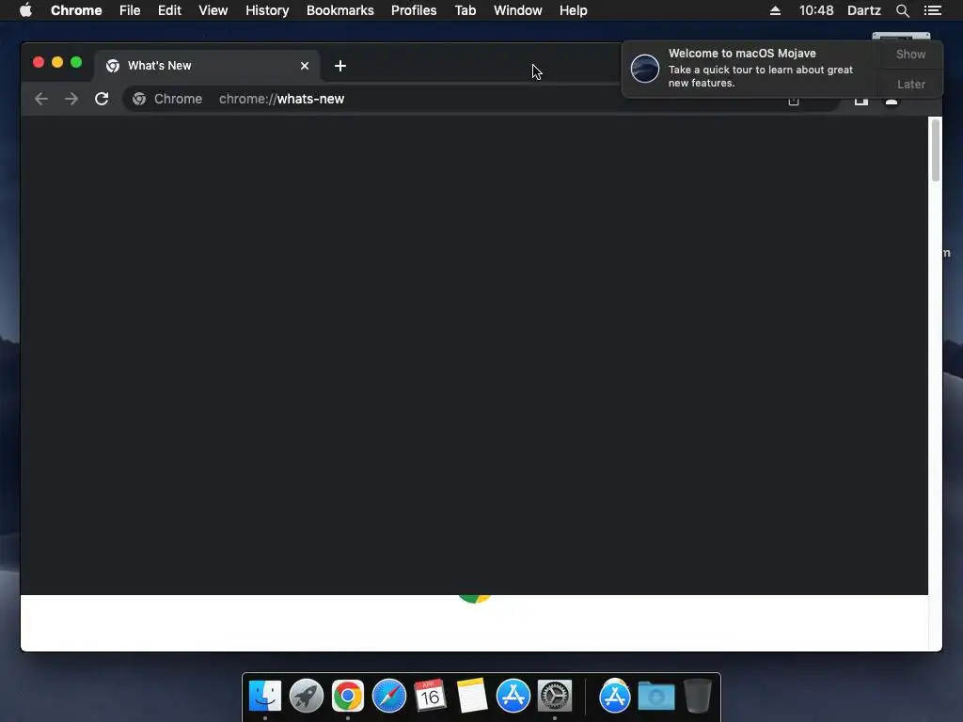Click the back navigation arrow

pyautogui.click(x=41, y=99)
